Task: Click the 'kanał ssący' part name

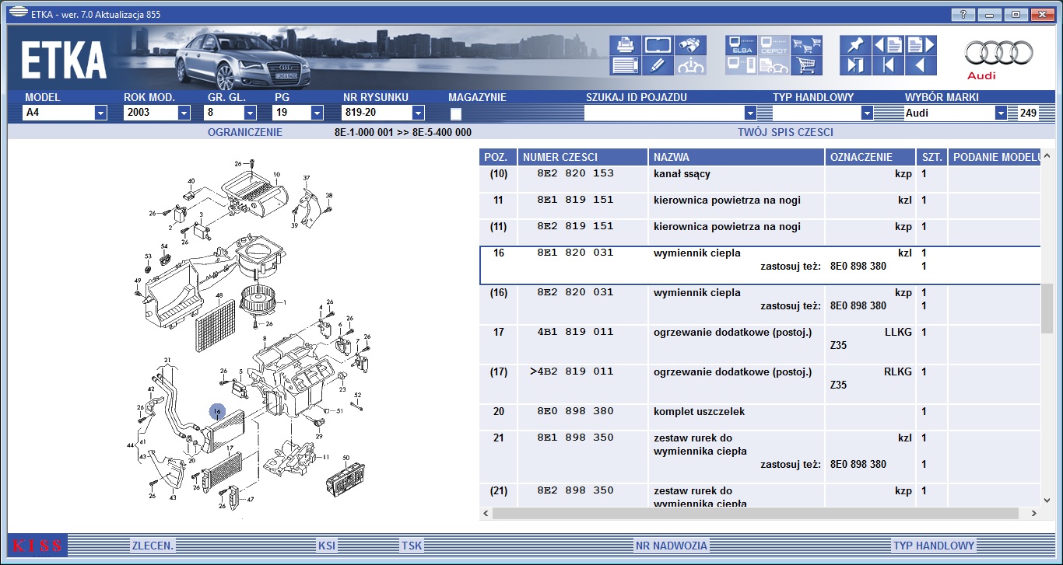Action: tap(682, 174)
